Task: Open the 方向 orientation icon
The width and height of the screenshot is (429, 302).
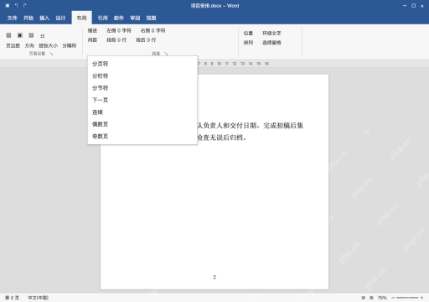Action: (x=20, y=35)
